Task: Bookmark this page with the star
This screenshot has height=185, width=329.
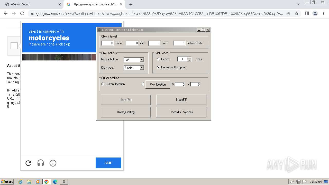Action: click(297, 13)
